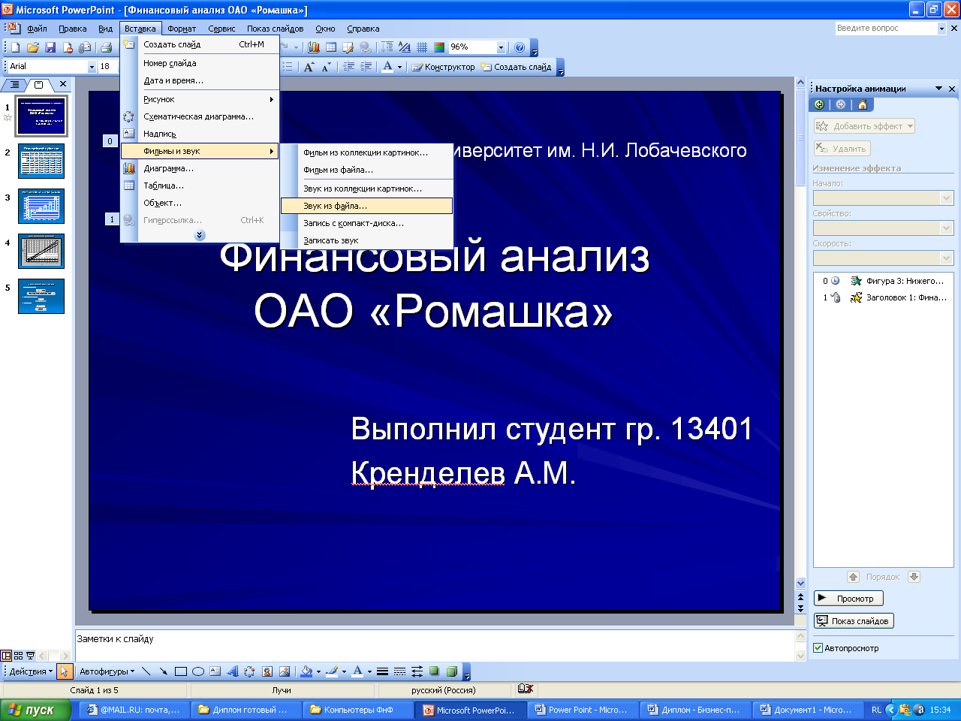Select the Rectangle tool in the drawing toolbar
The height and width of the screenshot is (721, 961).
pos(180,671)
